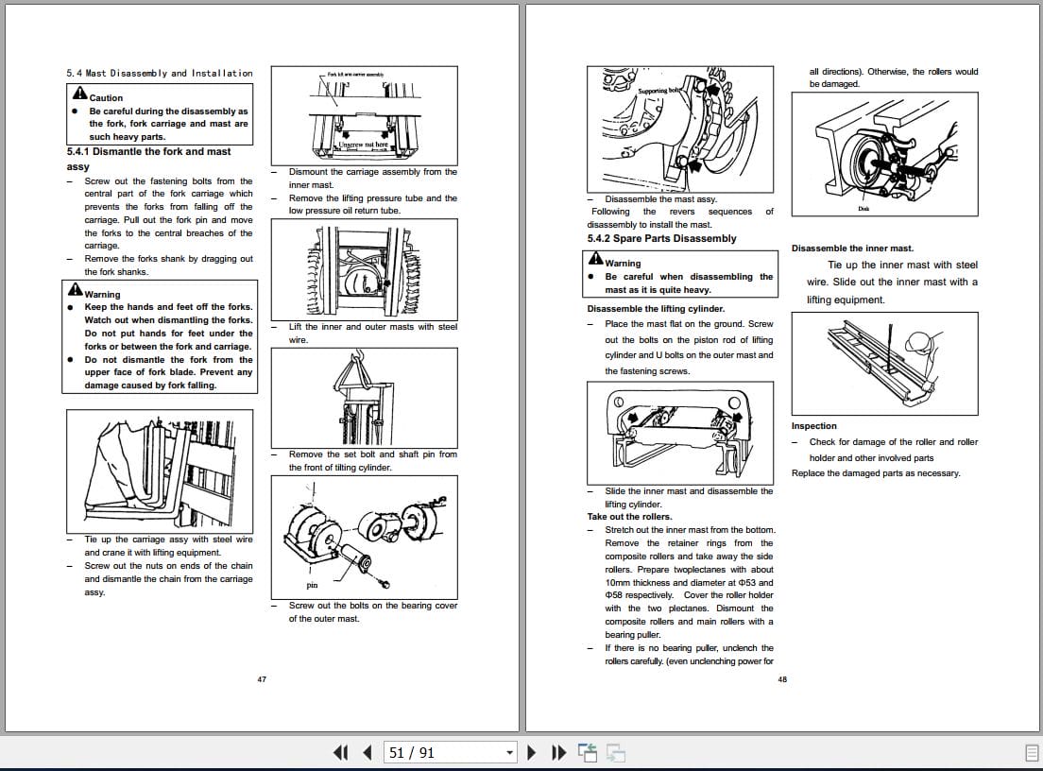Click page number 47 at page bottom

click(x=262, y=679)
